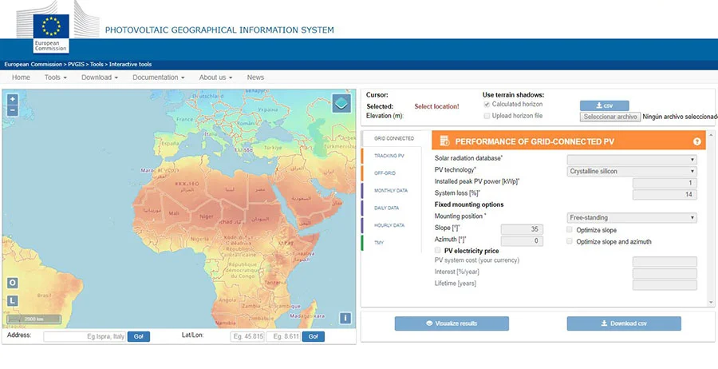Open the News page
718x369 pixels.
click(255, 77)
